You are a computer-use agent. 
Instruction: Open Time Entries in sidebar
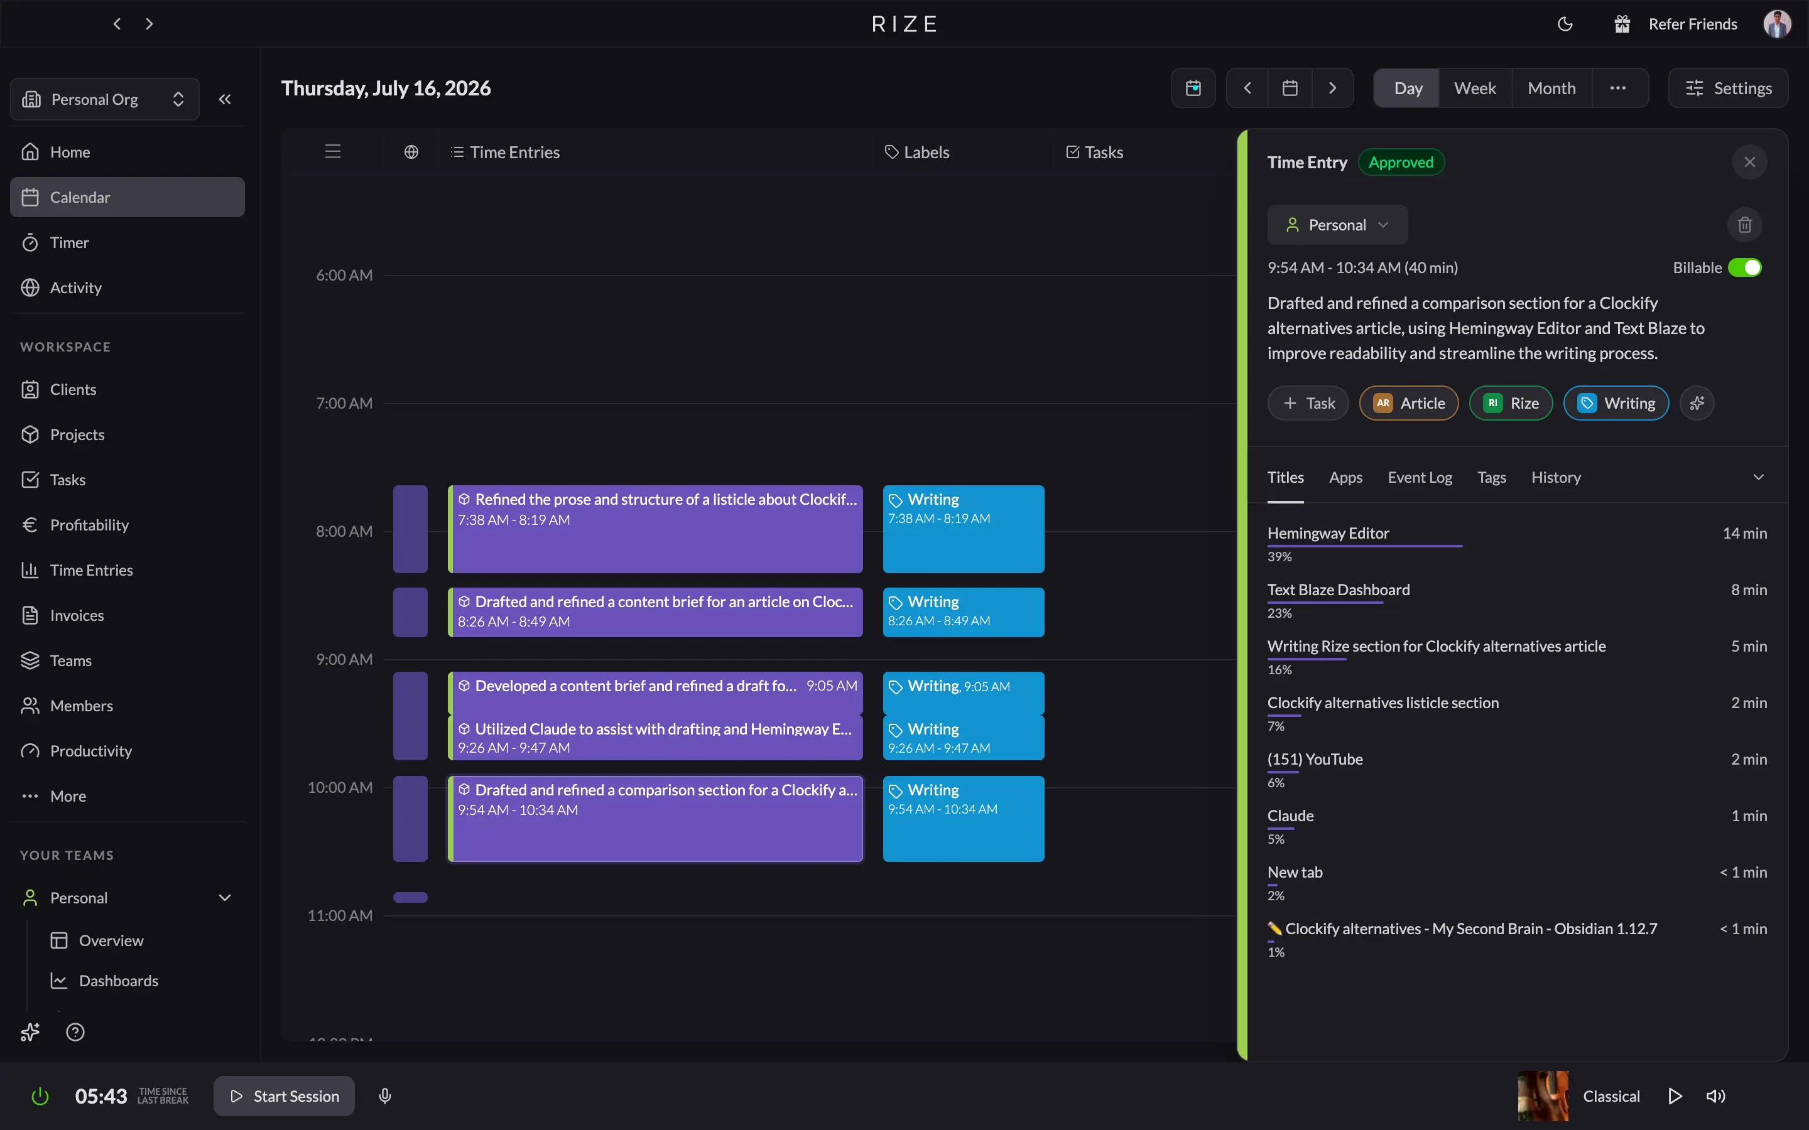click(127, 570)
